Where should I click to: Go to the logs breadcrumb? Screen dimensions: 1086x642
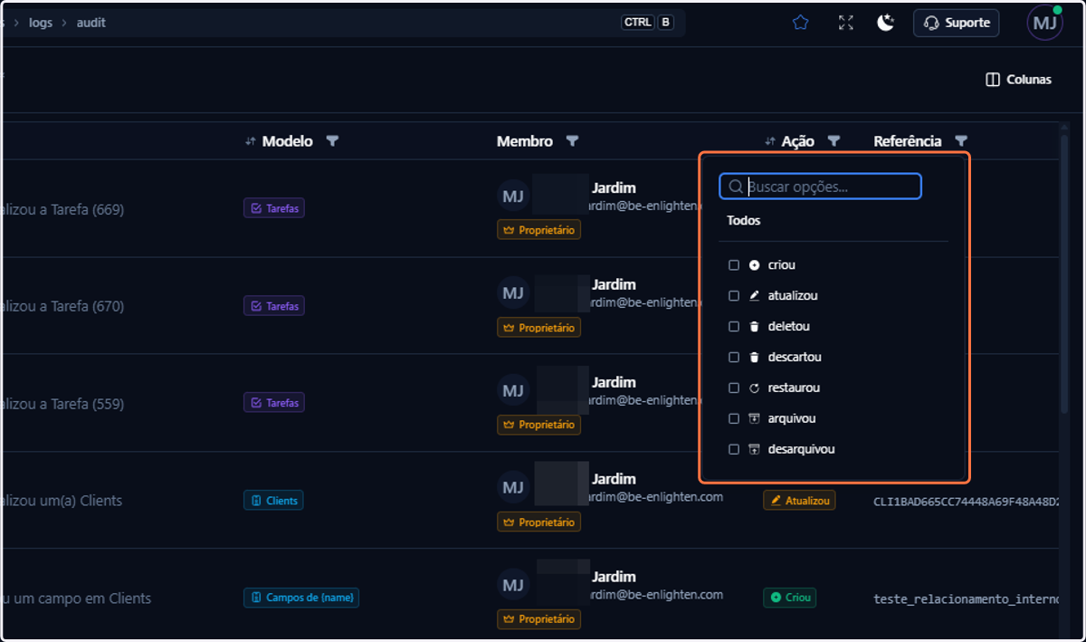(41, 23)
